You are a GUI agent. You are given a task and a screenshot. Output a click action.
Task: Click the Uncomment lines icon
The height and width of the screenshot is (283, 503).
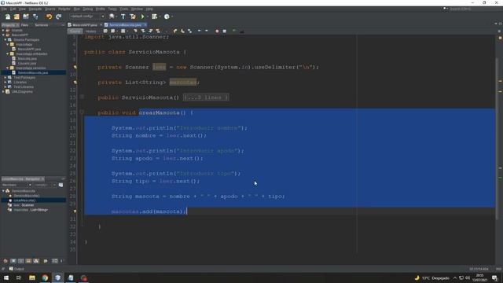coord(241,31)
